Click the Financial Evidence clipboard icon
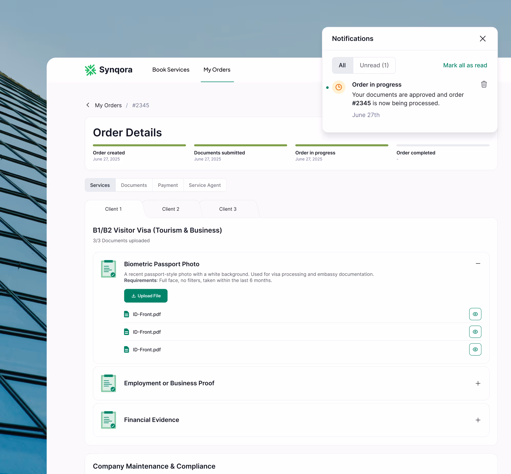The image size is (511, 474). pos(108,420)
